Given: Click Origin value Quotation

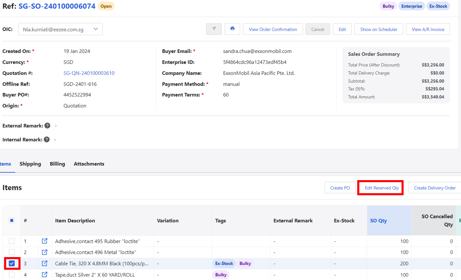Looking at the screenshot, I should tap(75, 106).
